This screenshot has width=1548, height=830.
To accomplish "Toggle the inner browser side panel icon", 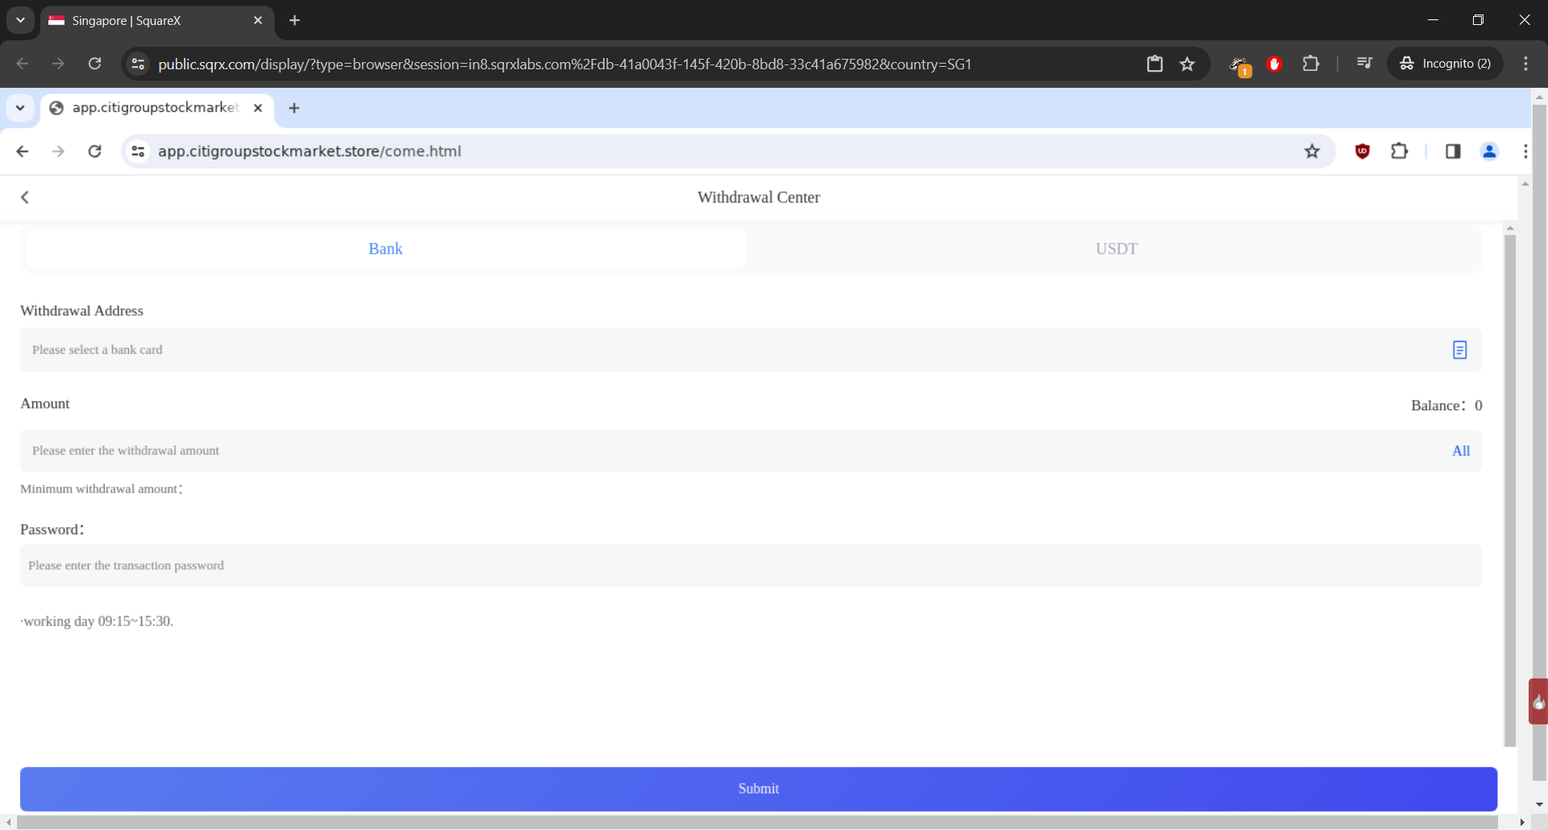I will (x=1453, y=151).
